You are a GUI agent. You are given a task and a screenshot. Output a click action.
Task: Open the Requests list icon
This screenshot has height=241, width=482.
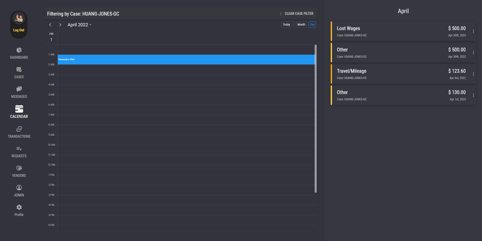click(19, 149)
